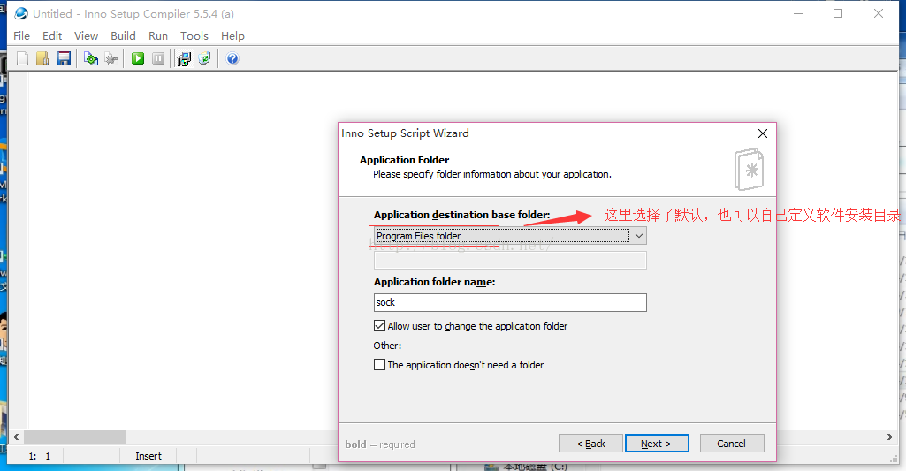Click the editor scroll left arrow
Image resolution: width=906 pixels, height=471 pixels.
[x=16, y=437]
